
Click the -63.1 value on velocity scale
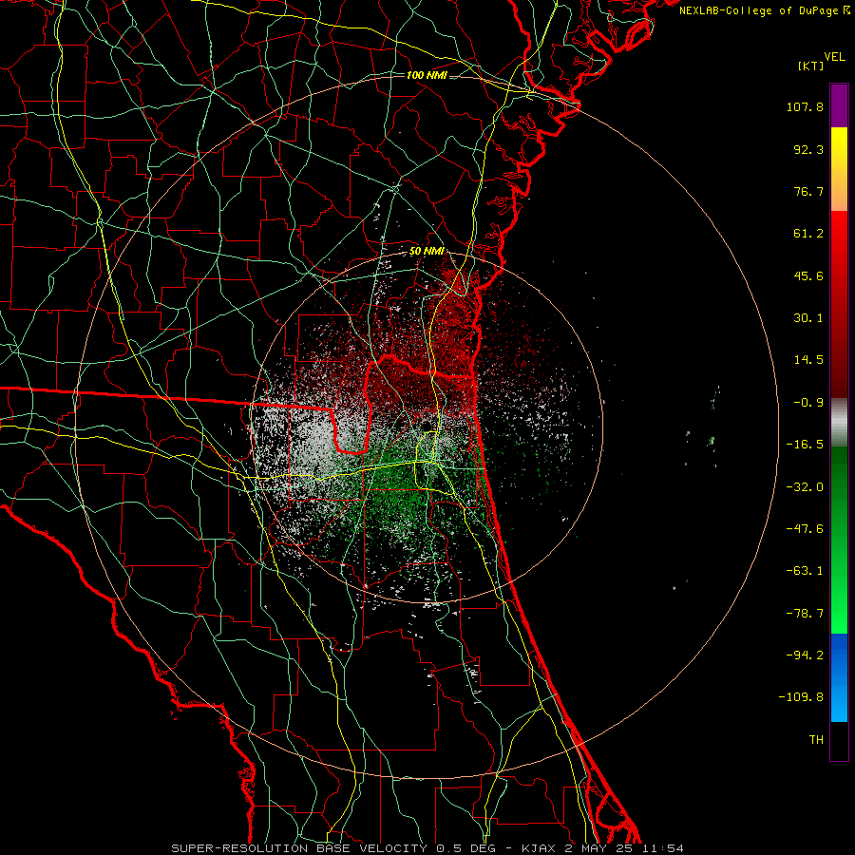click(805, 571)
